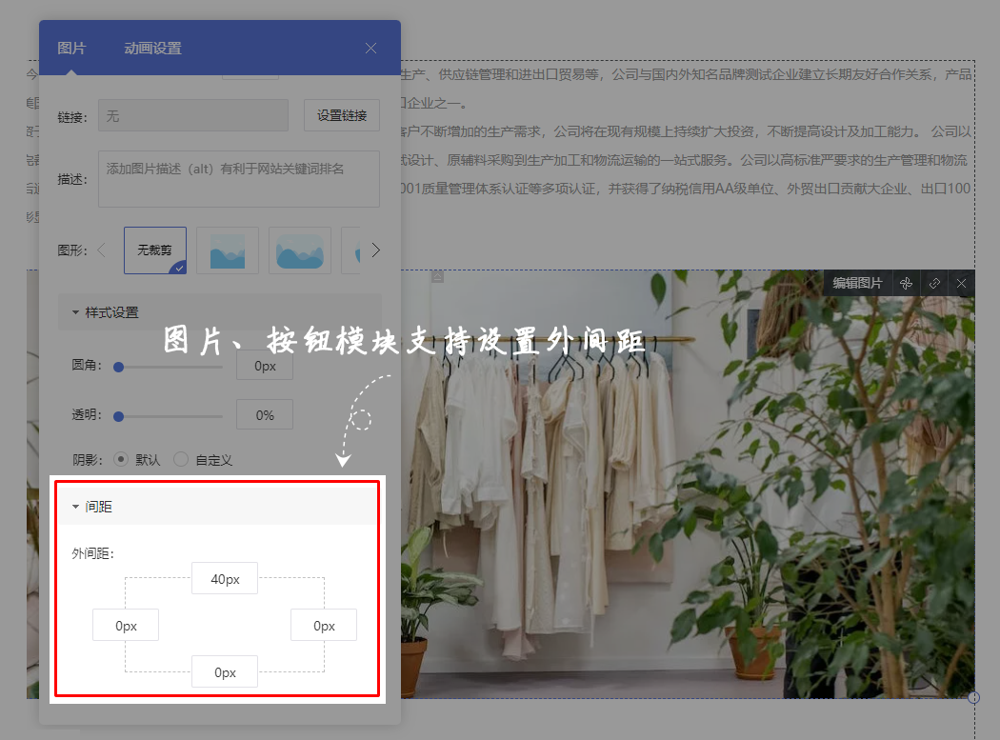The image size is (1000, 740).
Task: Click the 设置链接 button
Action: [342, 115]
